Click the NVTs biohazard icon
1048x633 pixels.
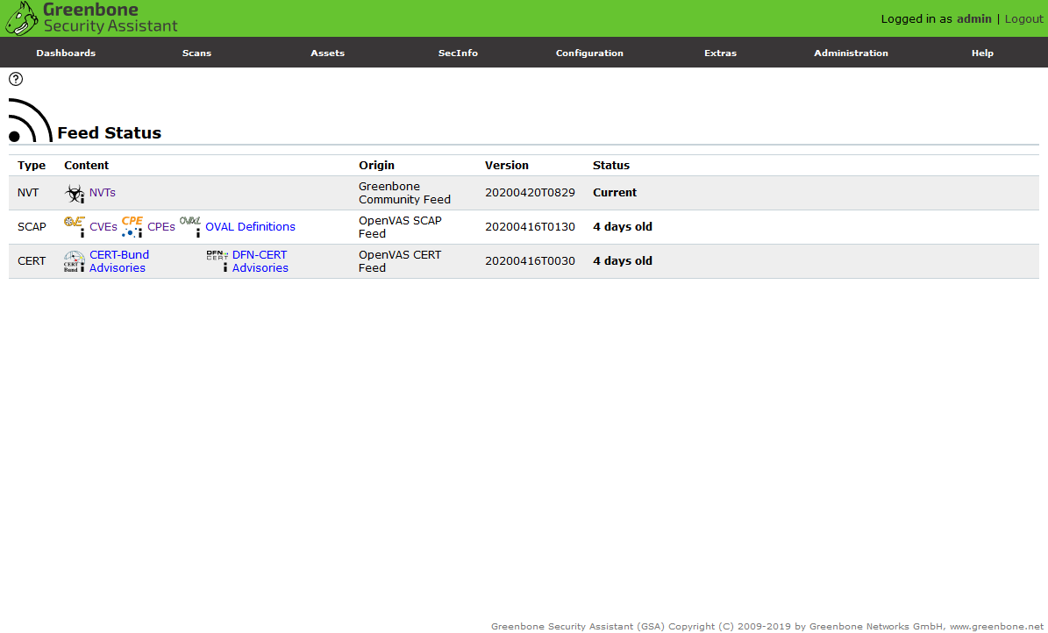(x=75, y=193)
